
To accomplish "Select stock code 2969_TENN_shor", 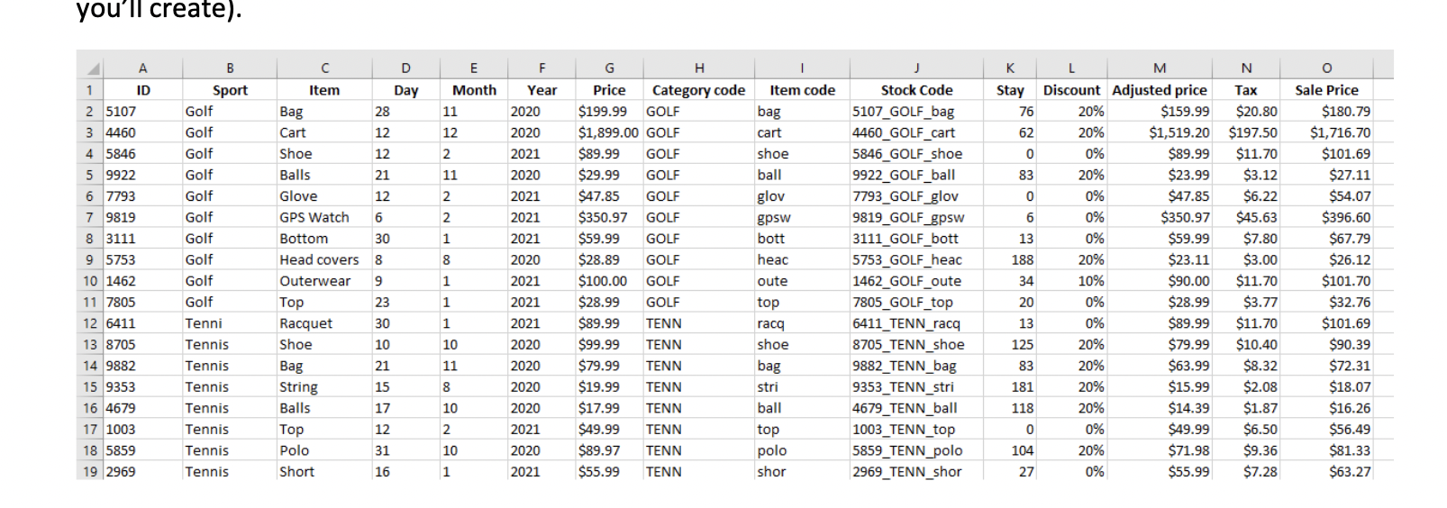I will click(x=916, y=471).
